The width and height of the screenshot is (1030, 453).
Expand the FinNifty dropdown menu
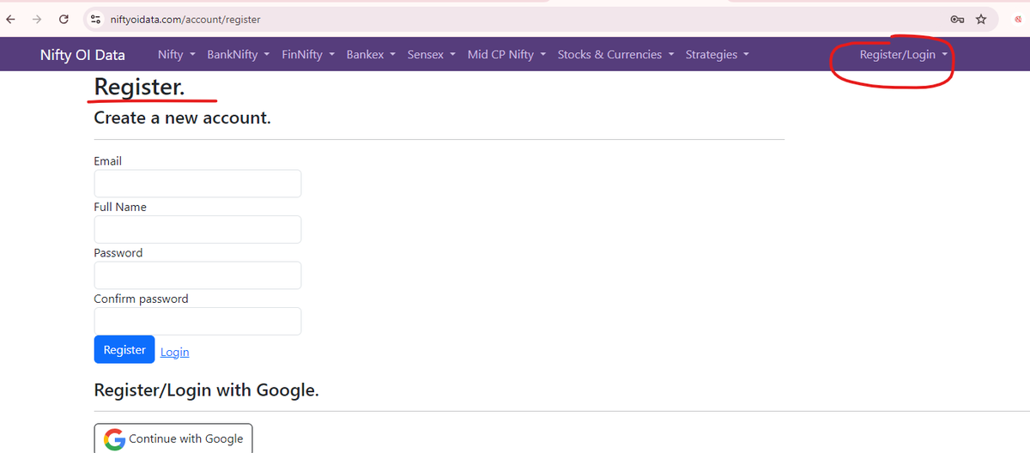308,55
